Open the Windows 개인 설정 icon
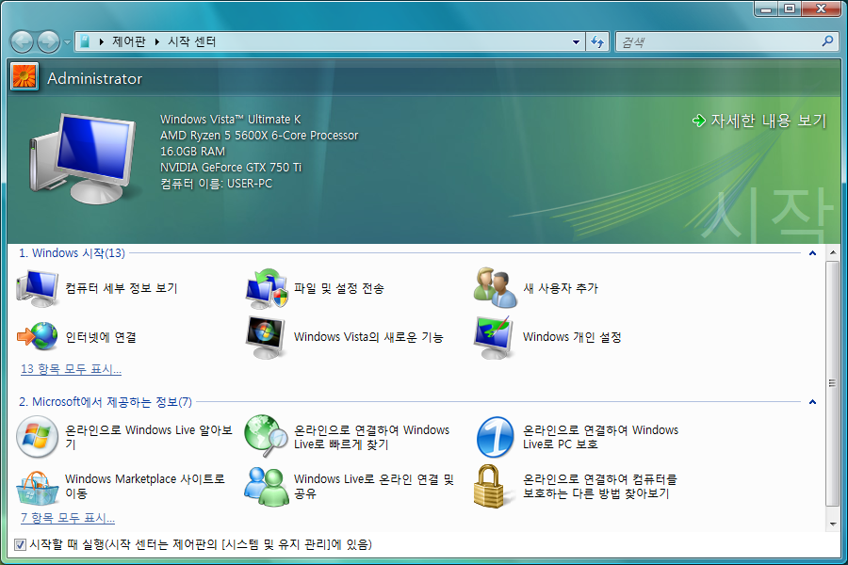Screen dimensions: 848x565 point(493,337)
